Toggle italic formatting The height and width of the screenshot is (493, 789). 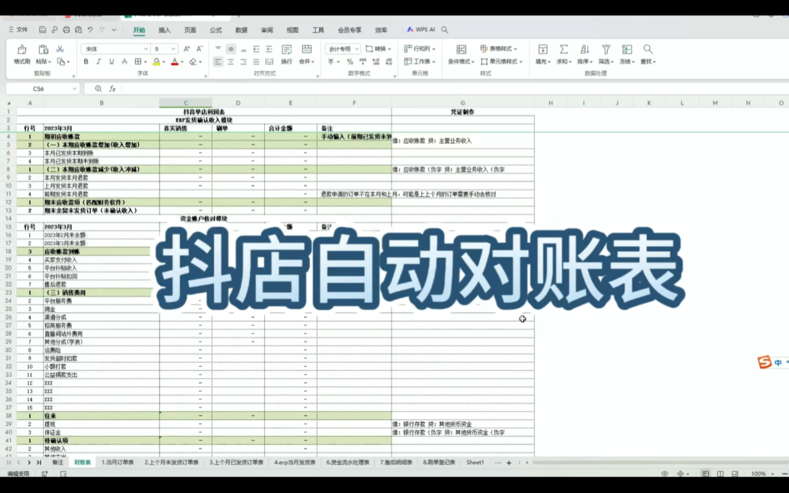98,62
